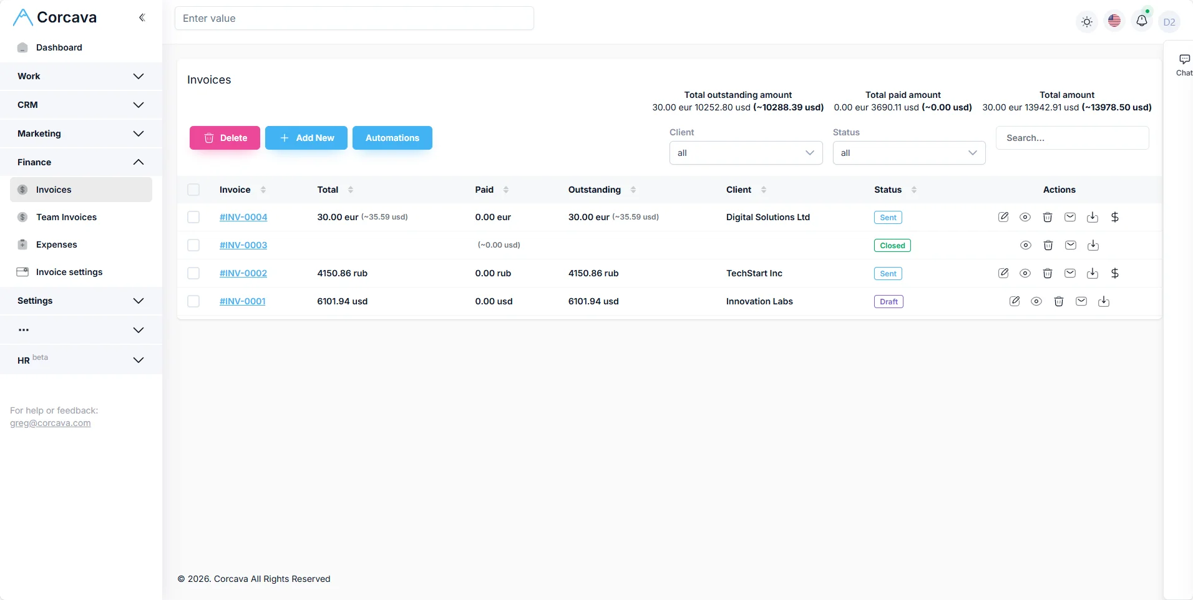This screenshot has height=600, width=1193.
Task: Check the select-all checkbox in the table header
Action: [x=193, y=190]
